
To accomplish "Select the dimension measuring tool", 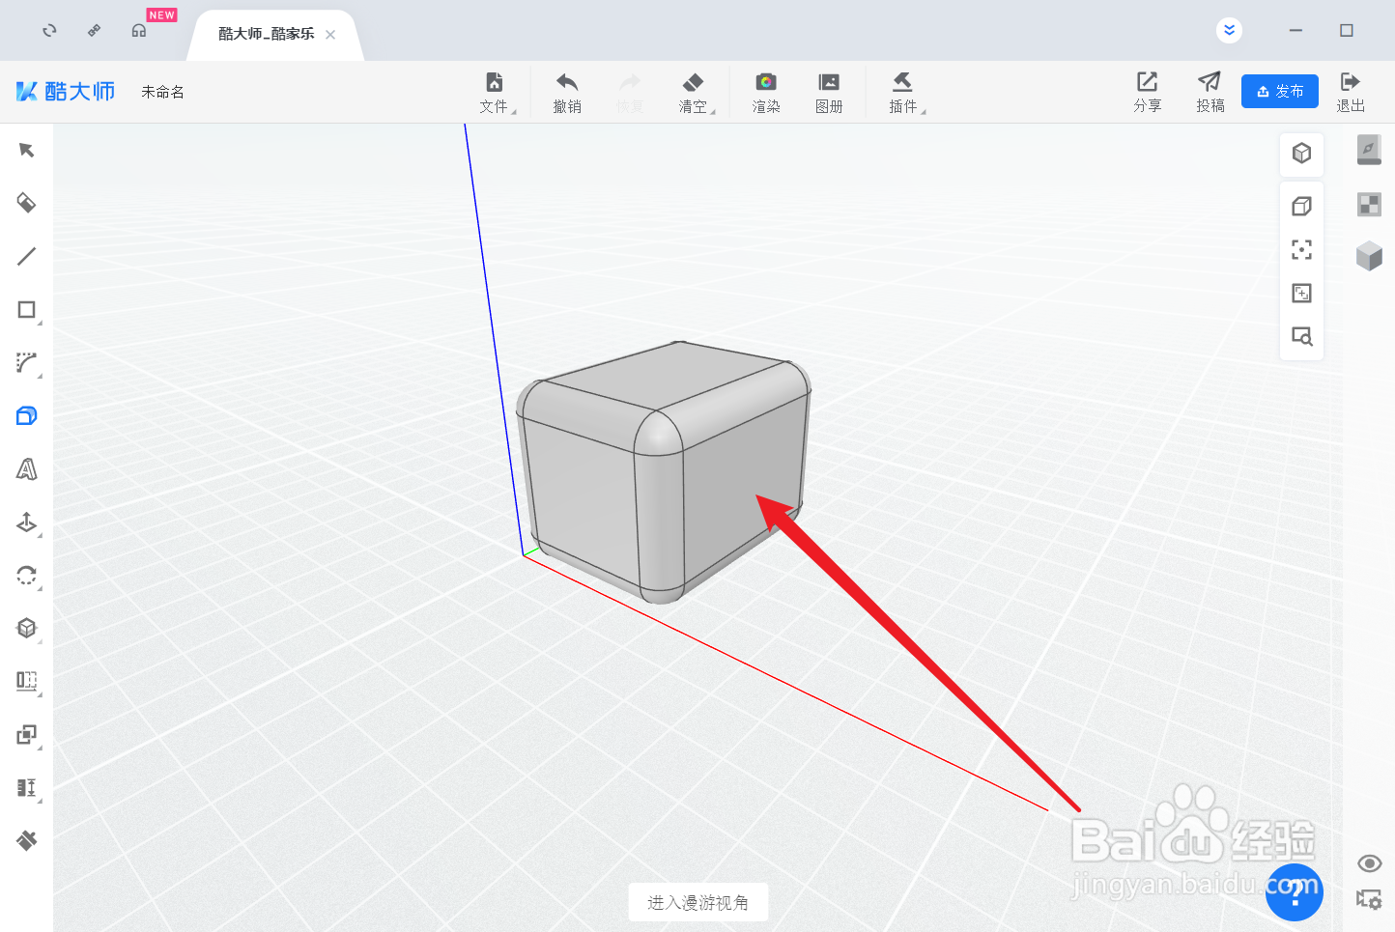I will 26,788.
